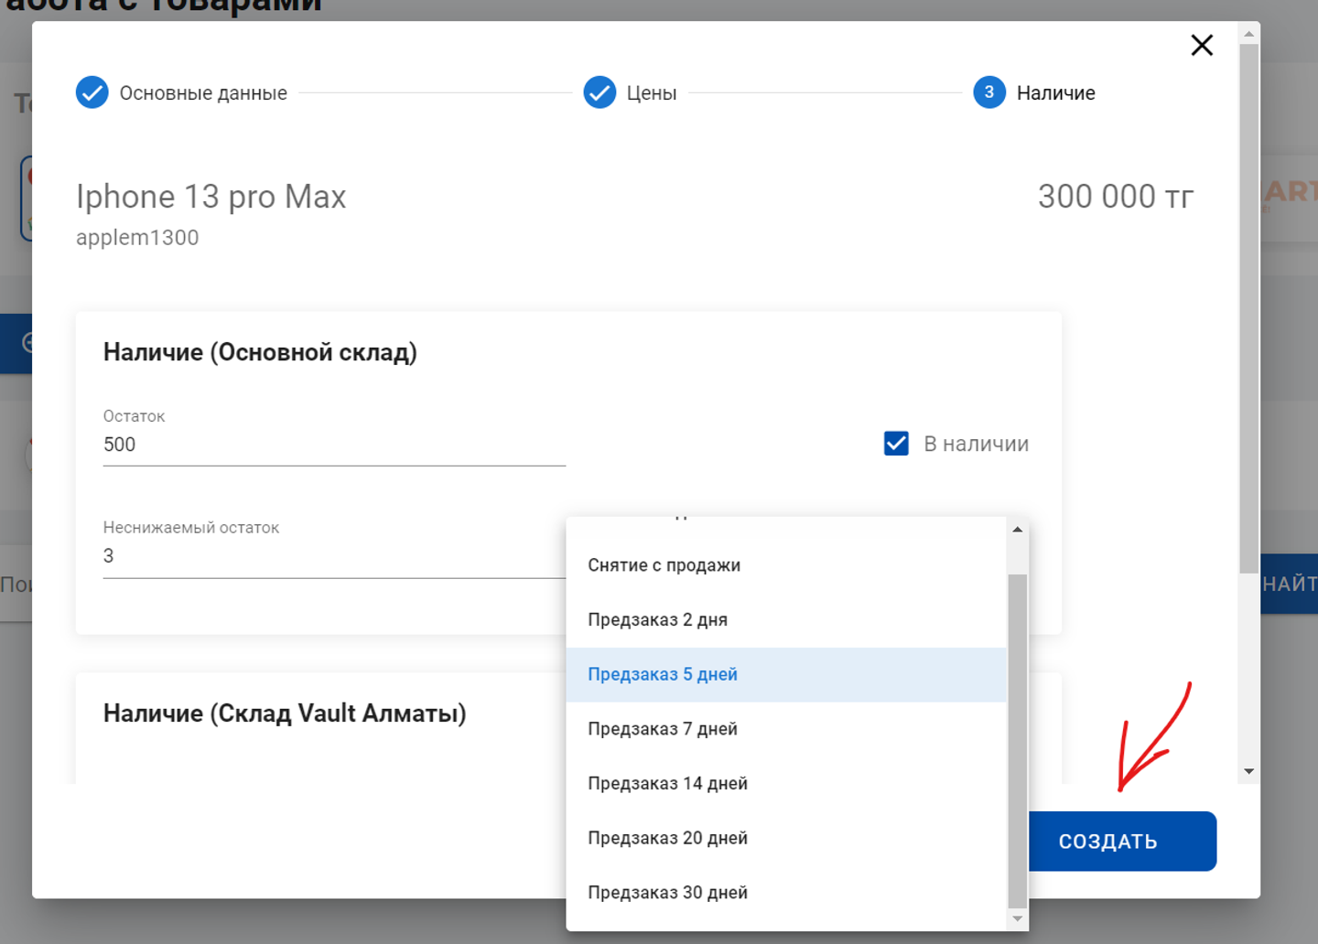Edit the Неснижаемый остаток field
Image resolution: width=1318 pixels, height=944 pixels.
333,556
